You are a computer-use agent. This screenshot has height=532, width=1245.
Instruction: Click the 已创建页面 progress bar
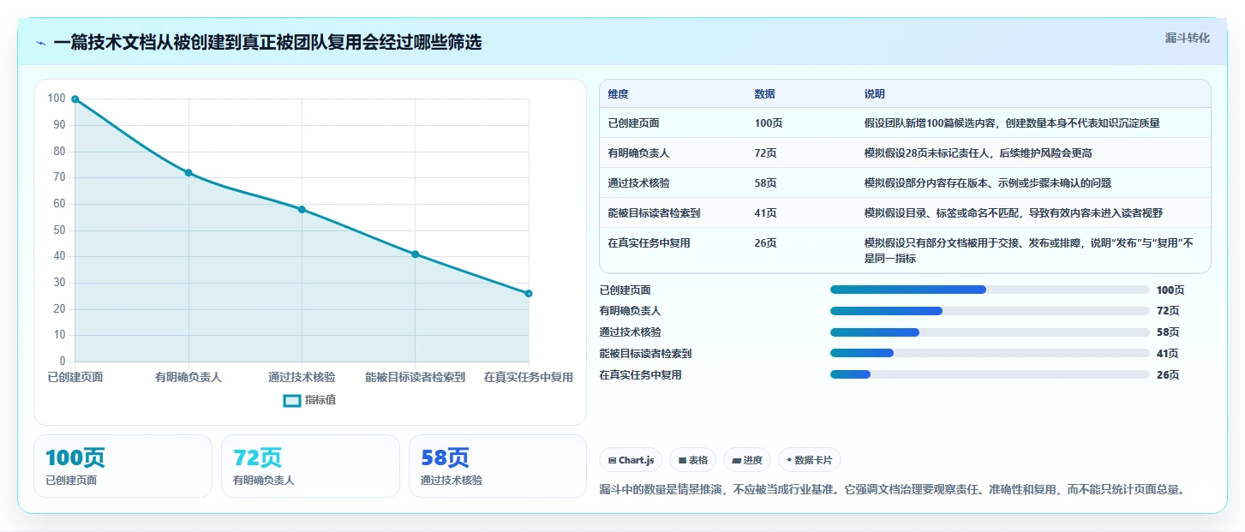(x=990, y=290)
